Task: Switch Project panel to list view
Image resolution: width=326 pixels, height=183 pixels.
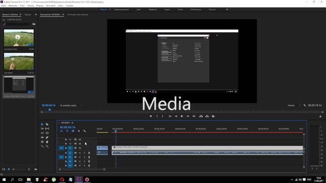Action: [4, 169]
